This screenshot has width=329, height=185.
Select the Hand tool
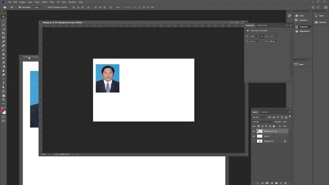coord(4,96)
